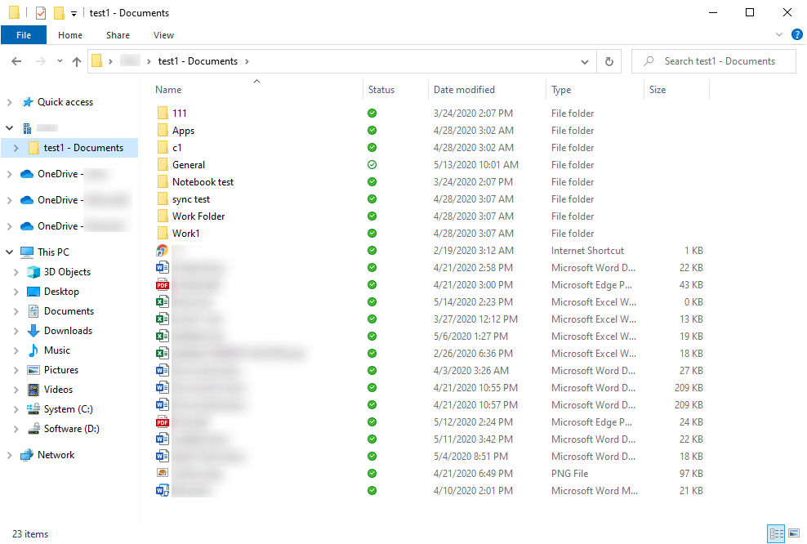Select the Work1 folder
Image resolution: width=807 pixels, height=544 pixels.
185,233
